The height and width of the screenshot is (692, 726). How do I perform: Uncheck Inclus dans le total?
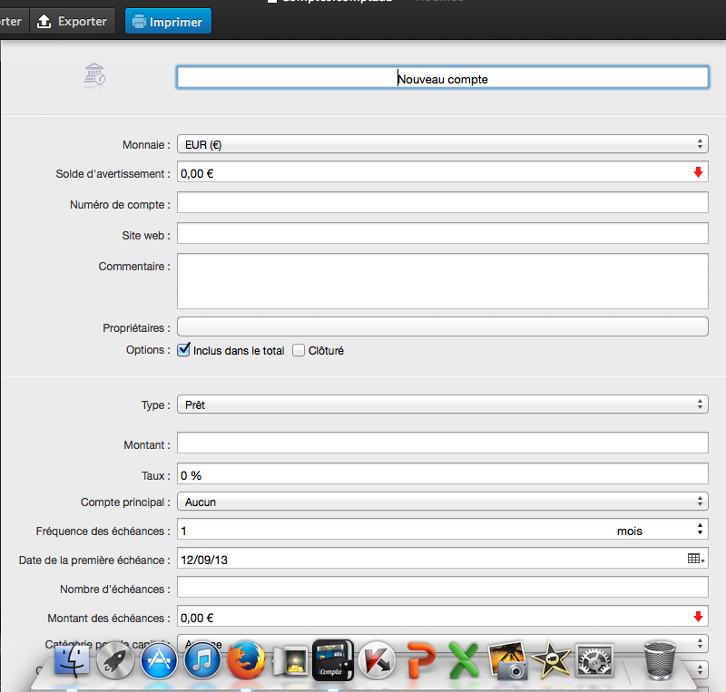(184, 350)
